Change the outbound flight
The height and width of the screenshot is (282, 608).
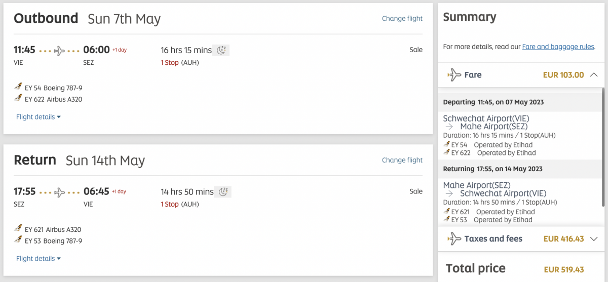click(x=402, y=19)
